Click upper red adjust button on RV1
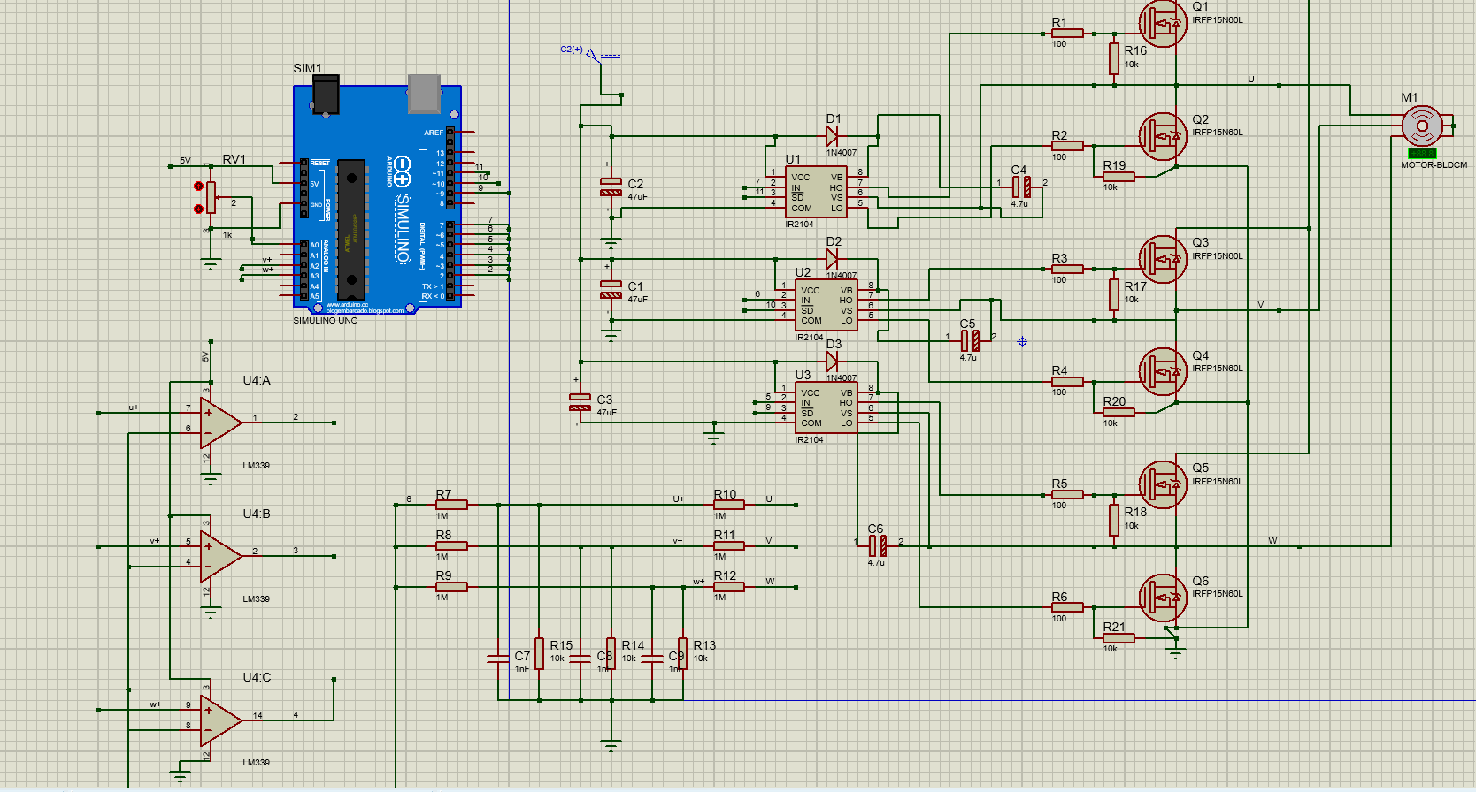1476x792 pixels. pyautogui.click(x=198, y=186)
